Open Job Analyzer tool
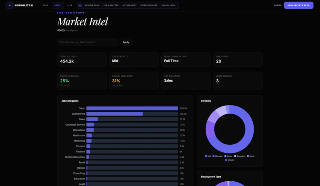This screenshot has height=186, width=320. 111,5
